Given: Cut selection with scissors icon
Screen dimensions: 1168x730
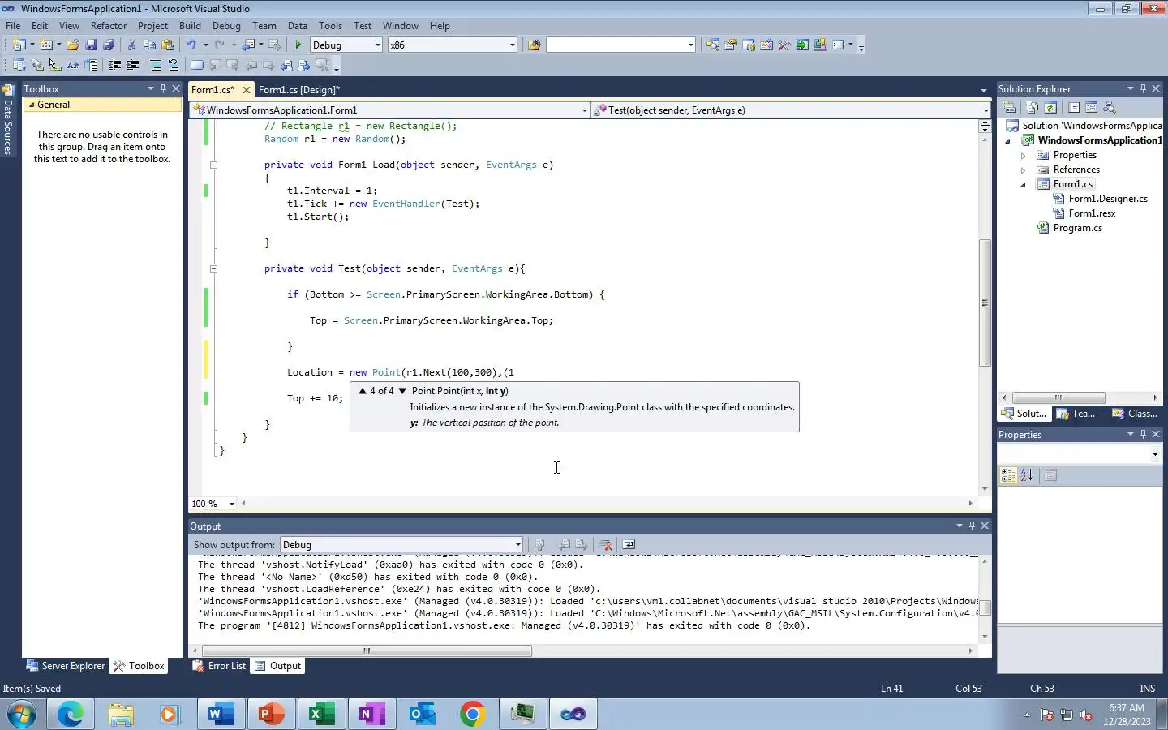Looking at the screenshot, I should (x=132, y=45).
